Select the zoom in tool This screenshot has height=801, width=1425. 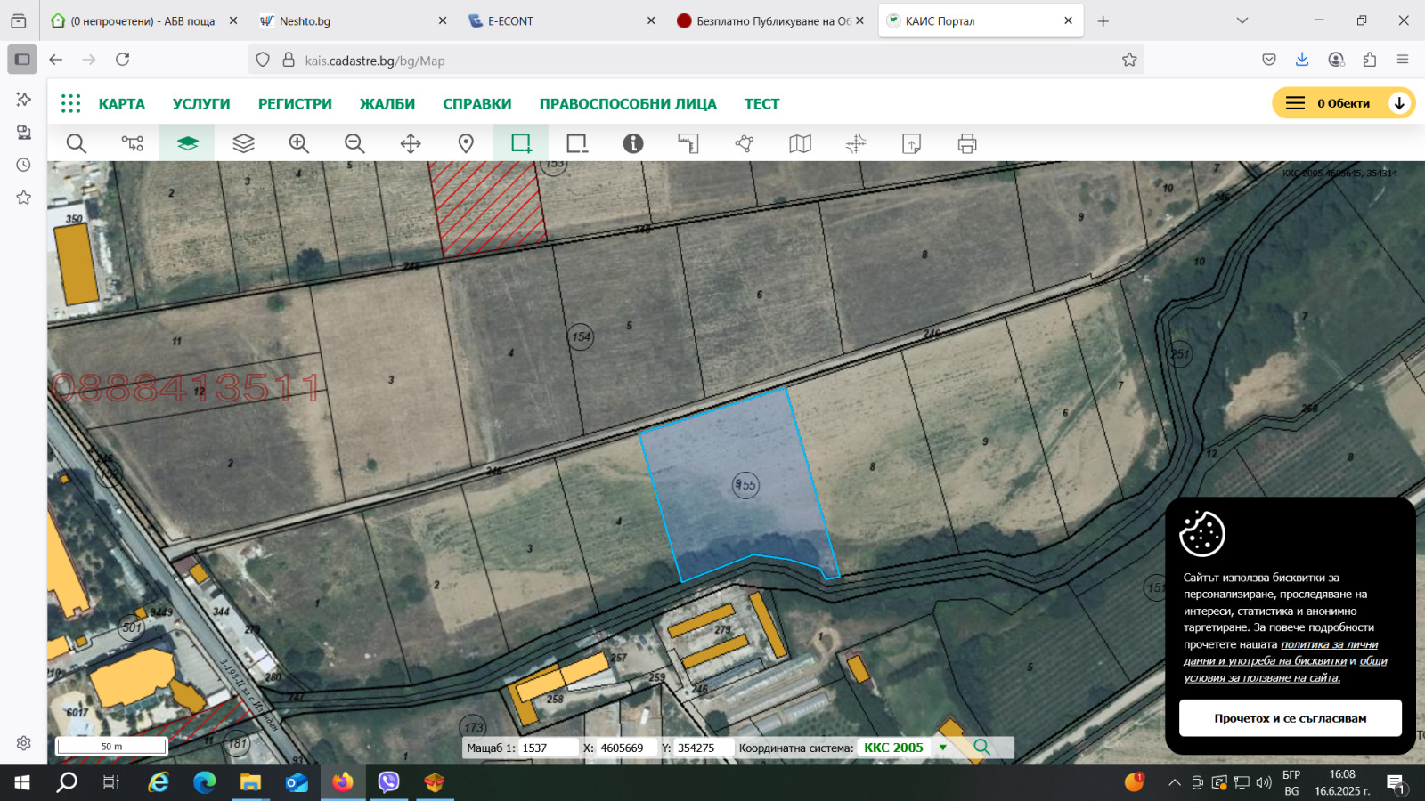pyautogui.click(x=299, y=143)
